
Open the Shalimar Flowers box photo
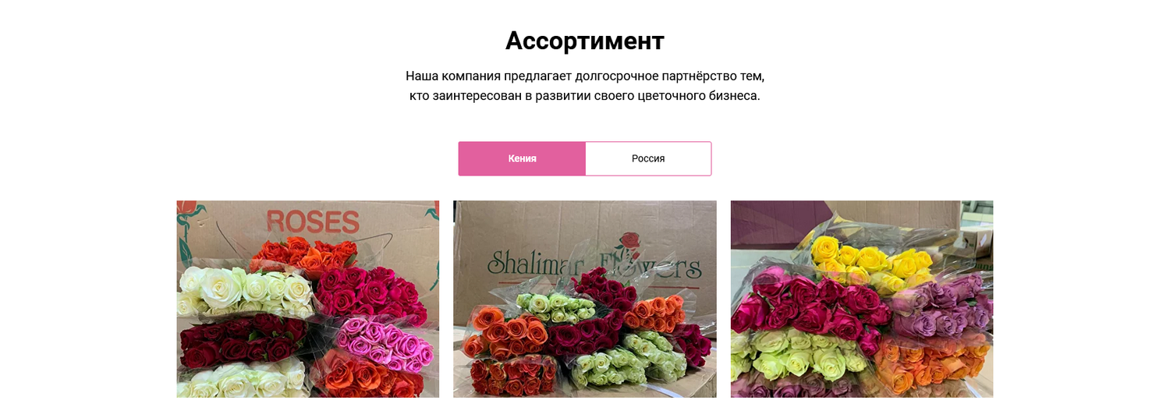585,299
